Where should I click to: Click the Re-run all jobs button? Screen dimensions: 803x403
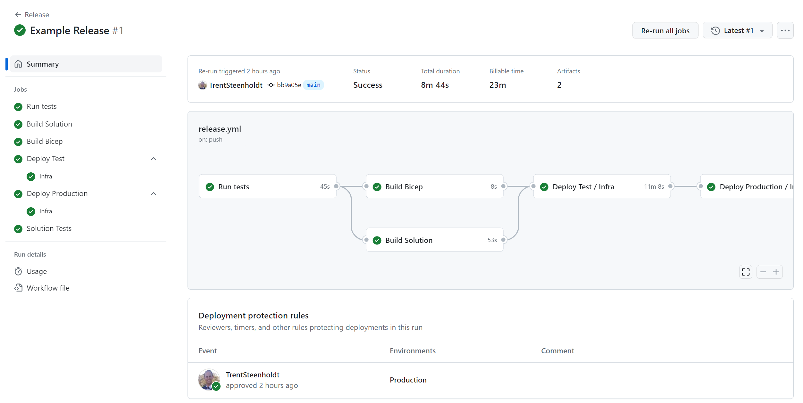(x=665, y=30)
